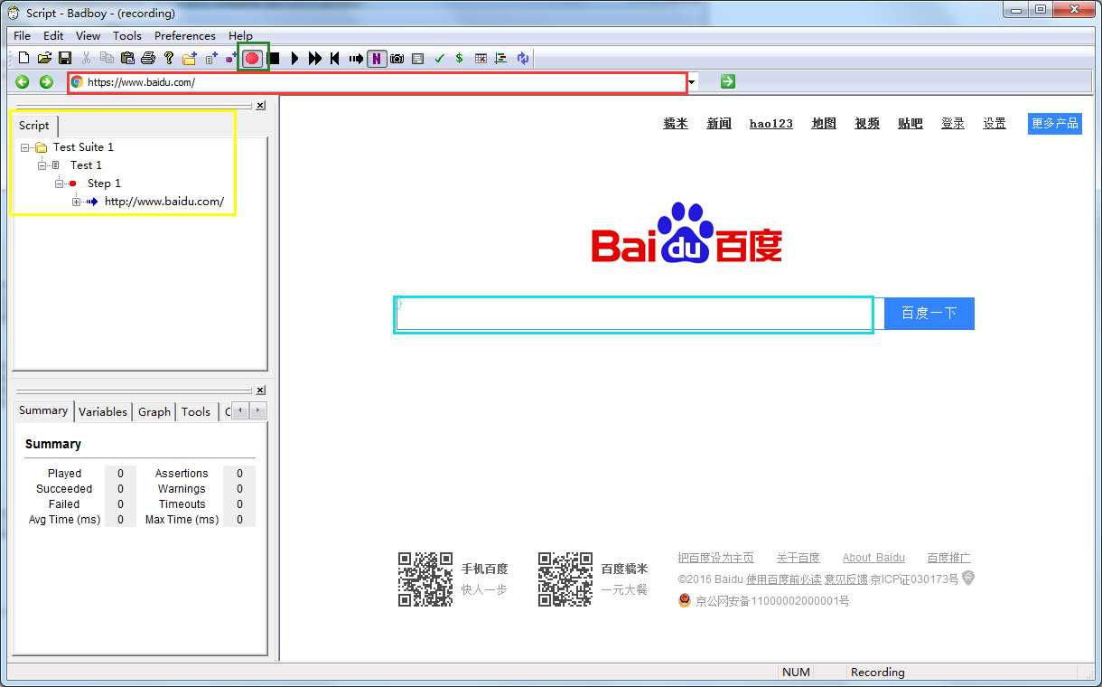Open the Tools menu

coord(127,35)
